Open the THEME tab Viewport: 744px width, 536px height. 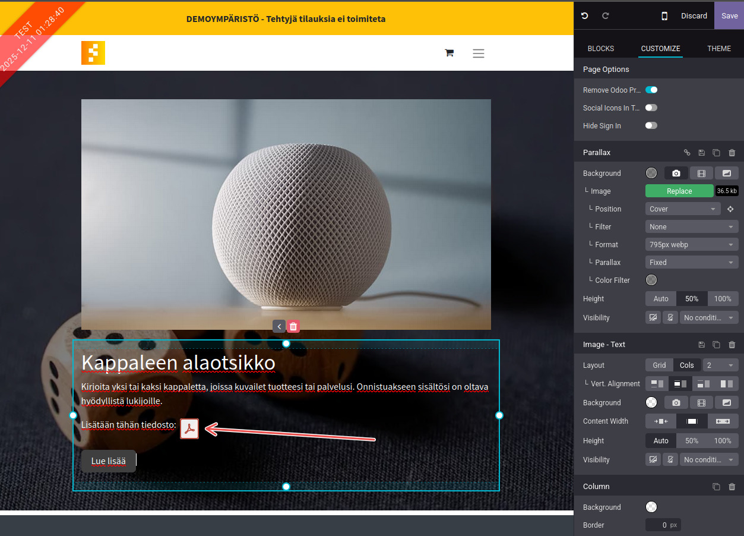718,49
